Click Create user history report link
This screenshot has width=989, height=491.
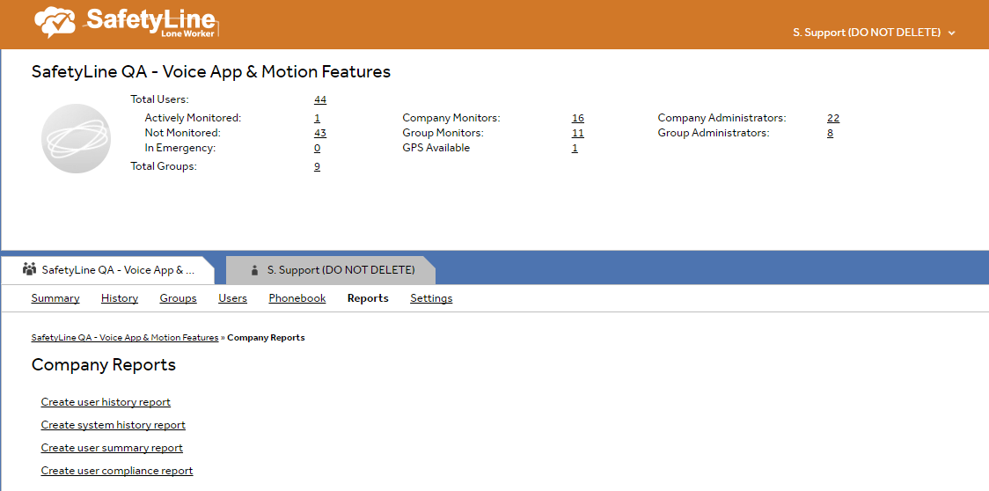click(106, 402)
